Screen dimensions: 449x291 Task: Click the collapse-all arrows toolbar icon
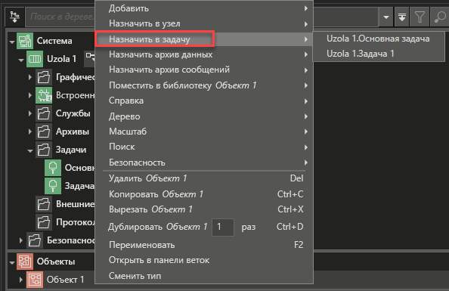click(x=402, y=17)
